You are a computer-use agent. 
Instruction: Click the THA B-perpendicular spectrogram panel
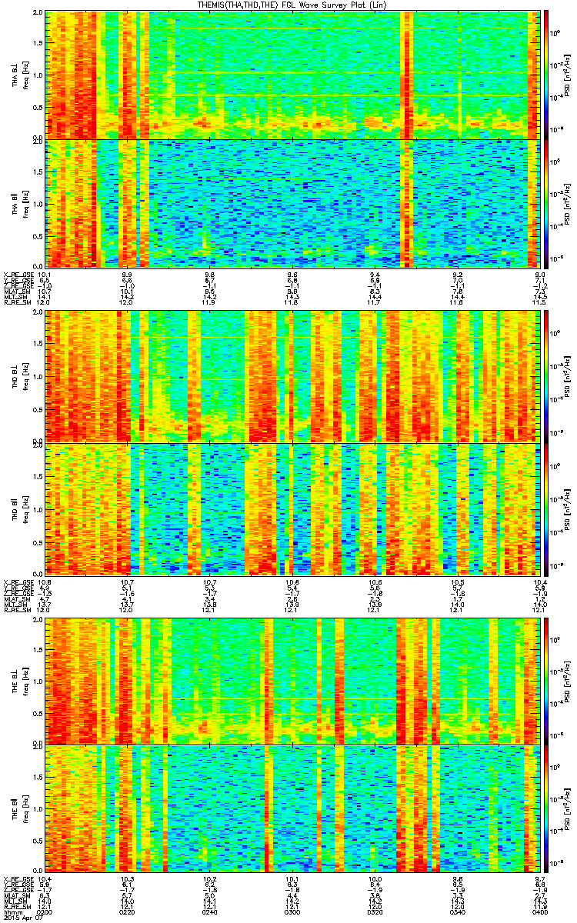[293, 74]
